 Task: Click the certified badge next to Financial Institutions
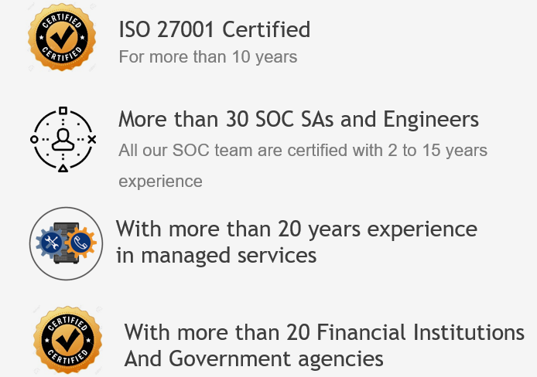68,340
